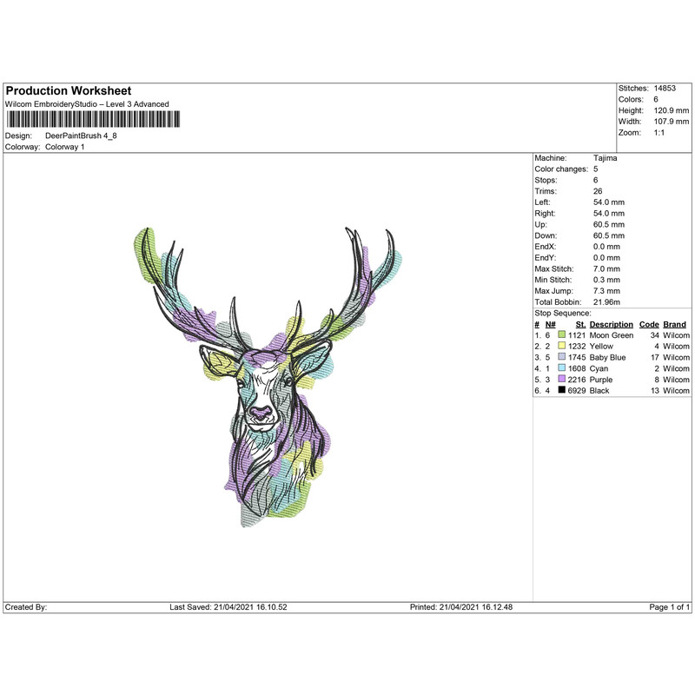Click the Cyan color swatch

click(x=562, y=367)
